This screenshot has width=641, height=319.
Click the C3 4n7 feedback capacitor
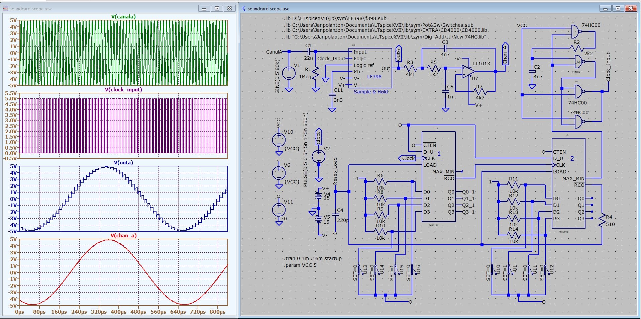(445, 48)
